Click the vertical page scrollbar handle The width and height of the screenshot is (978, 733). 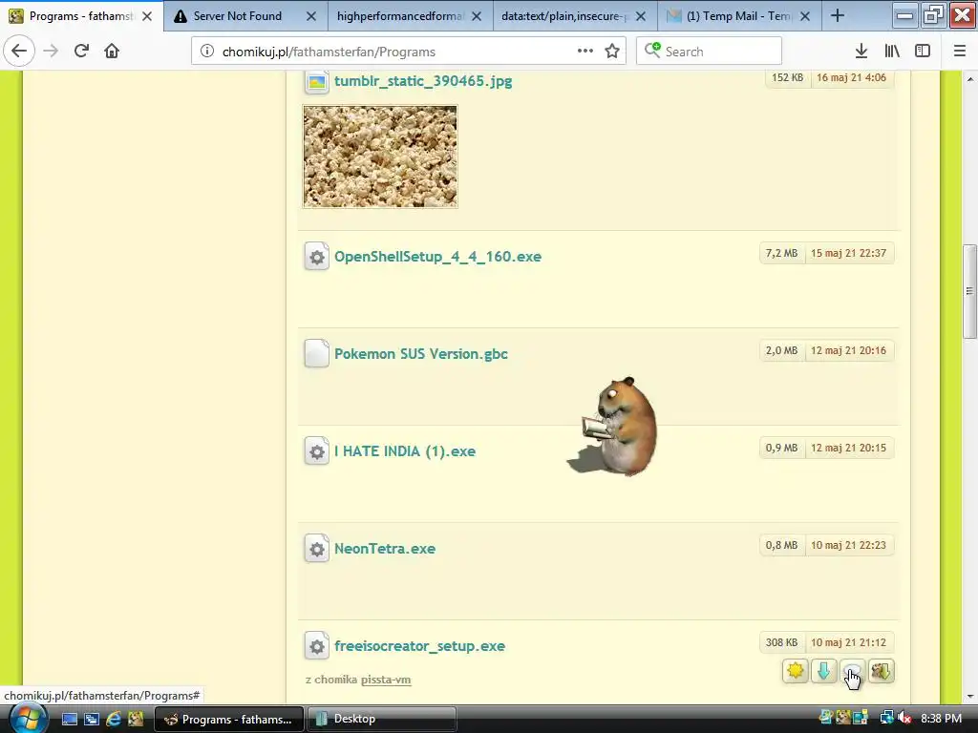point(969,291)
